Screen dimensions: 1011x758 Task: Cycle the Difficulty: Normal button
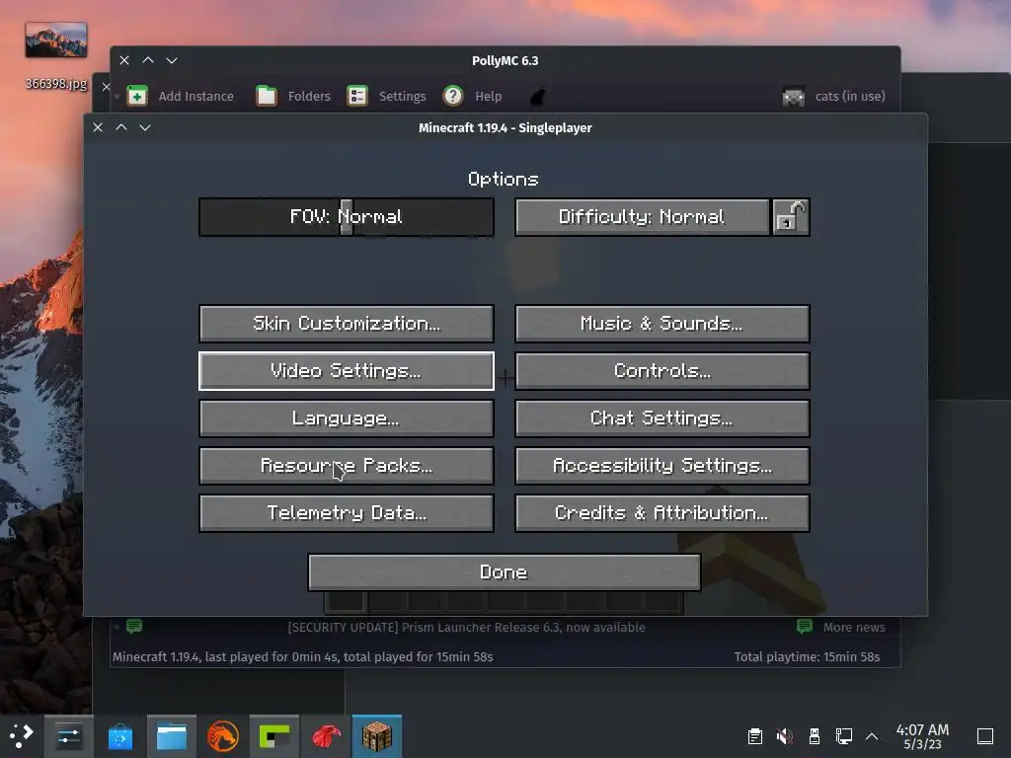point(642,216)
